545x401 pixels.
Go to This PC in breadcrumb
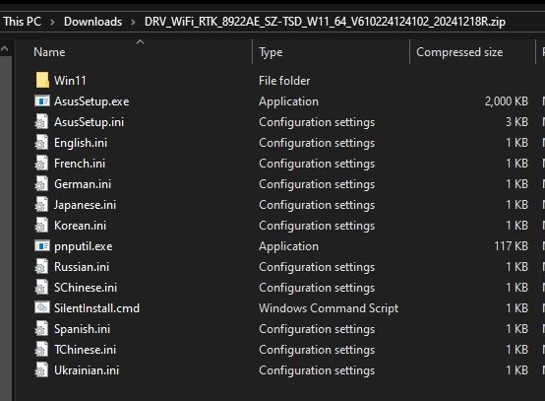23,22
